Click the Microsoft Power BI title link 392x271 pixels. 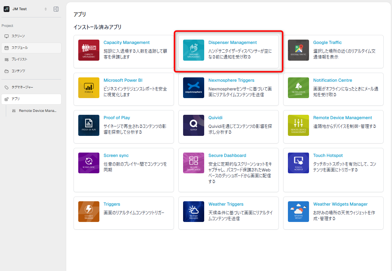click(123, 80)
